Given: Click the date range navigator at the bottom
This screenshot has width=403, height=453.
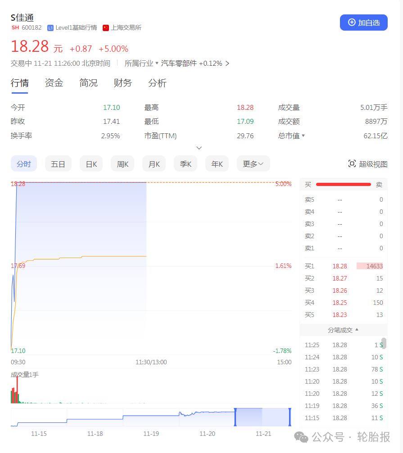Looking at the screenshot, I should (x=151, y=417).
